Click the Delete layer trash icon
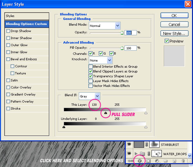The width and height of the screenshot is (193, 167). (183, 161)
